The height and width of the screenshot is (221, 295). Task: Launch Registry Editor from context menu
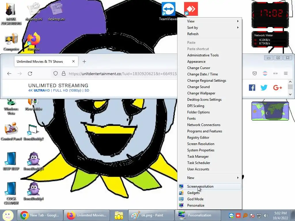coord(210,138)
